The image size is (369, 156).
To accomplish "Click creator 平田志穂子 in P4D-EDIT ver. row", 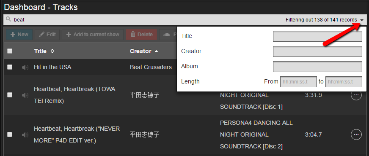I will pyautogui.click(x=144, y=134).
